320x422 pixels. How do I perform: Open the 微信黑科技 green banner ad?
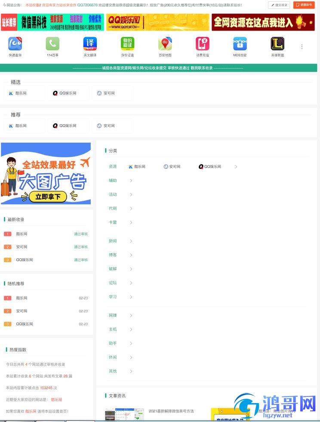tap(52, 22)
